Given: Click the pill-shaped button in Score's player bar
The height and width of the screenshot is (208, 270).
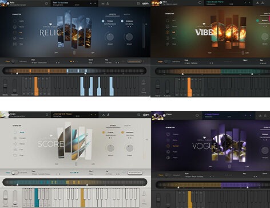Looking at the screenshot, I should 135,172.
